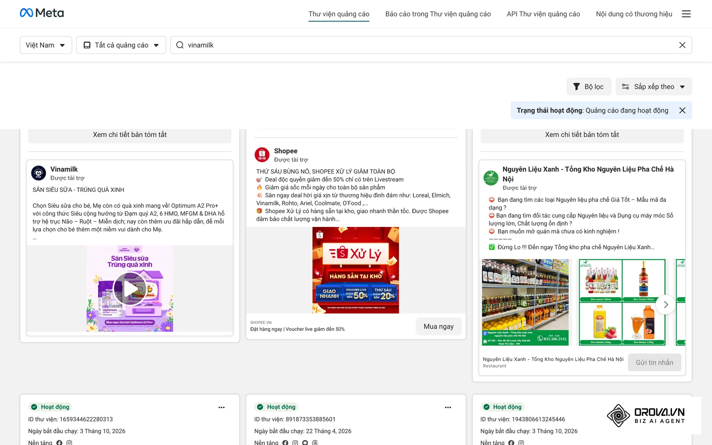Screen dimensions: 712x445
Task: Open options menu for ad ID 891873353885601
Action: (448, 407)
